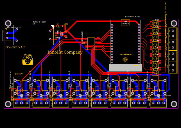Click the P10 terminal connector
Viewport: 181px width, 128px height.
[x=173, y=33]
